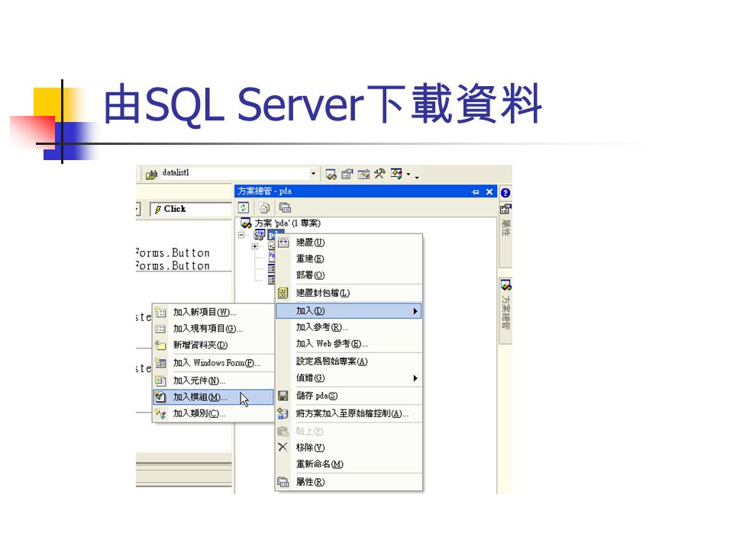This screenshot has width=733, height=549.
Task: Select 加入類別(C)... in the submenu
Action: (x=213, y=413)
